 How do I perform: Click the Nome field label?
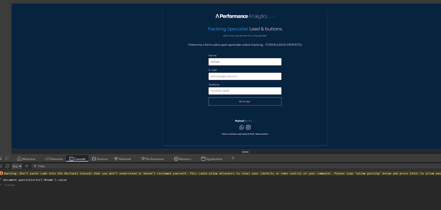(212, 56)
